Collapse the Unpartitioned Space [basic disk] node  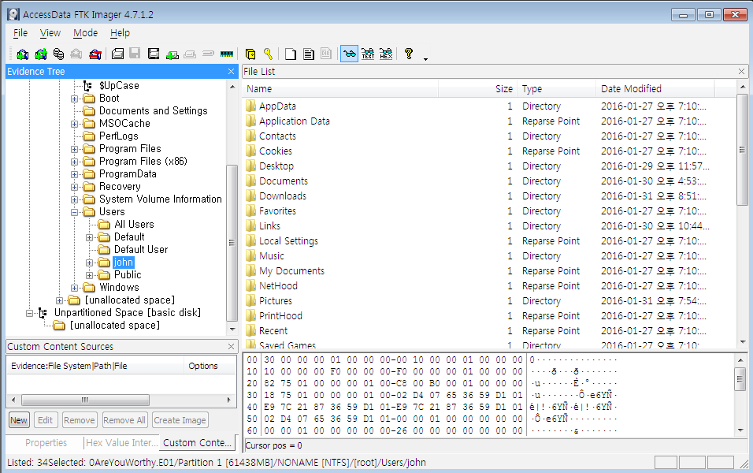(x=29, y=313)
